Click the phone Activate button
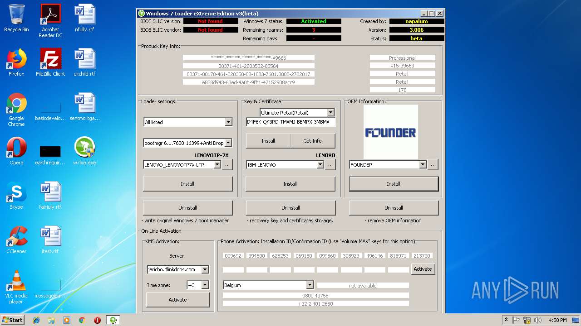Screen dimensions: 581x326 (x=423, y=269)
